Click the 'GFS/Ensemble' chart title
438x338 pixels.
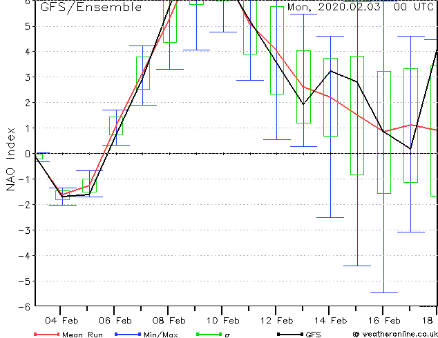[x=91, y=8]
